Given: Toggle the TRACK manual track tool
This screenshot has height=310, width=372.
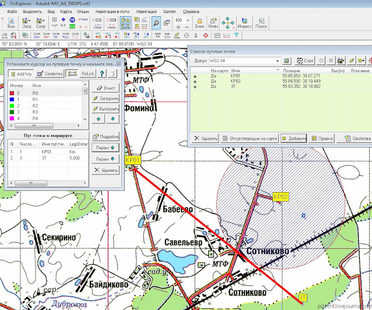Looking at the screenshot, I should coord(83,20).
